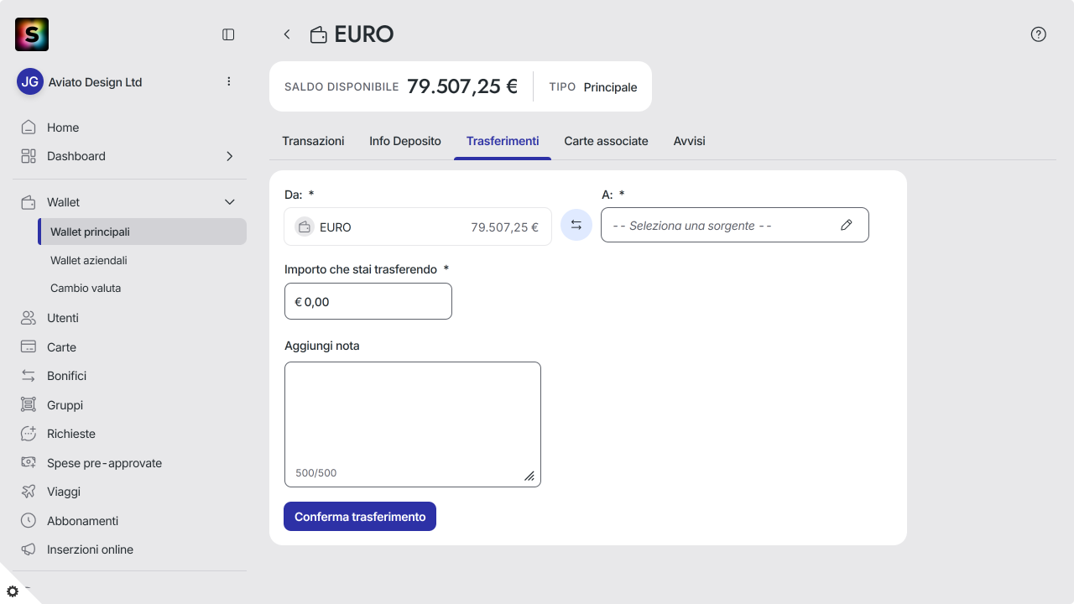Select the Trasferimenti tab
Viewport: 1074px width, 604px height.
(503, 141)
